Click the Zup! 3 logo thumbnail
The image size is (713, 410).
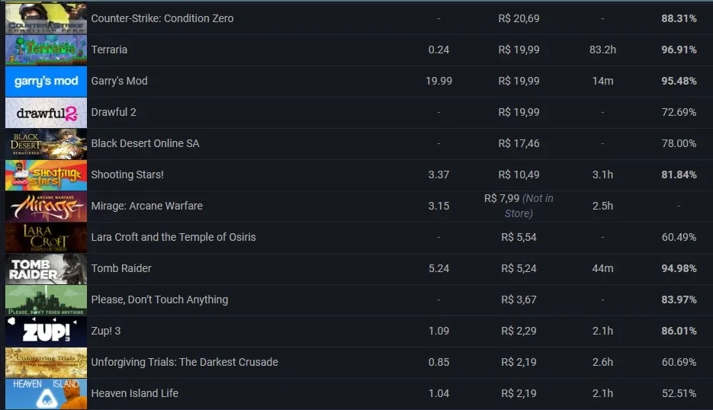46,332
